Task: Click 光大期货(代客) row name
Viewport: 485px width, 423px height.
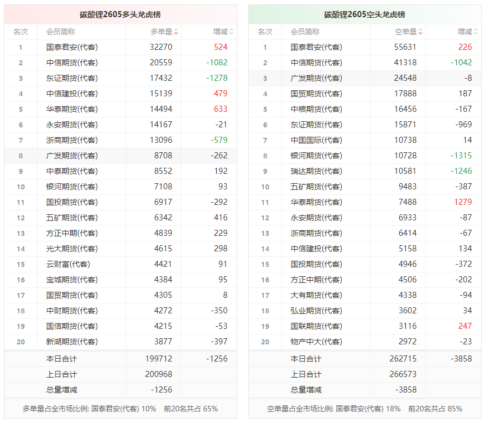Action: pos(72,249)
